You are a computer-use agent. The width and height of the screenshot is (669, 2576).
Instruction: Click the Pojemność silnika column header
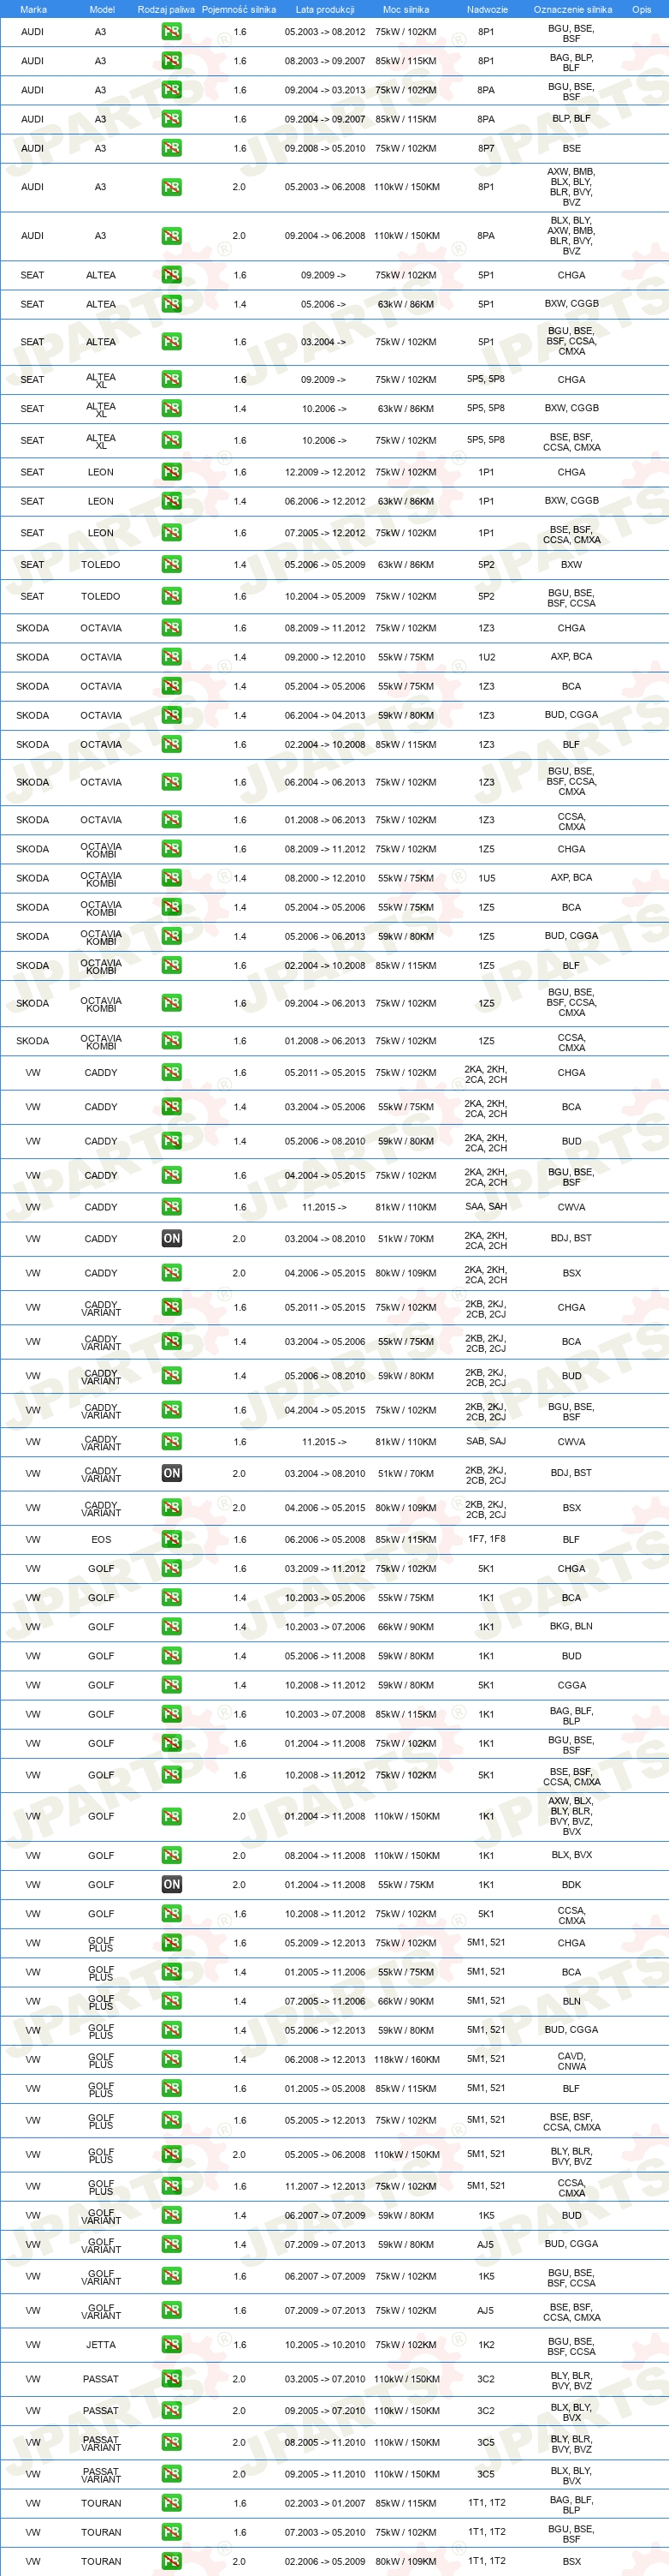click(x=239, y=9)
